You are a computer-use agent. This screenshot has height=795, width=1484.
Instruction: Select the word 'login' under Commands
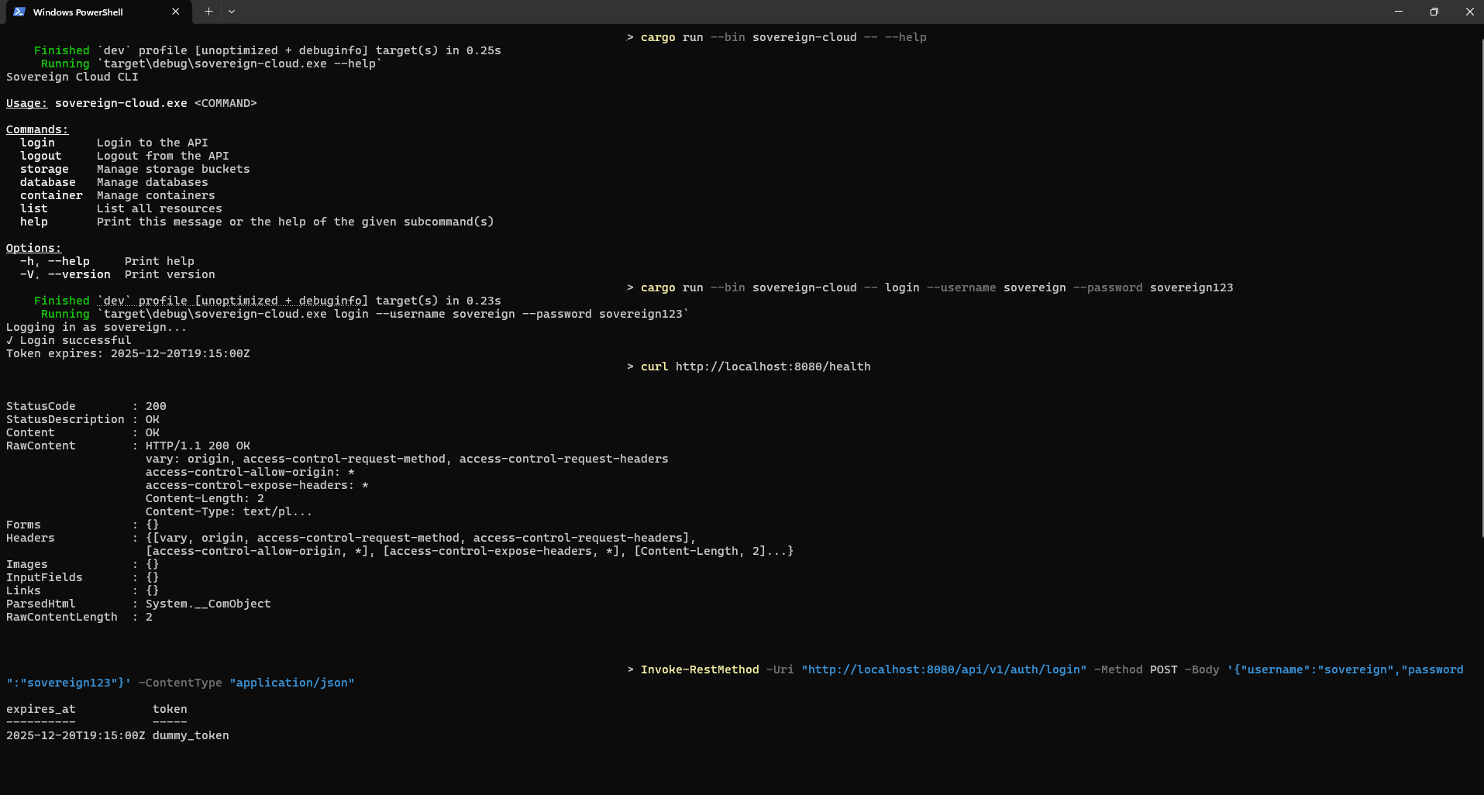pos(37,143)
